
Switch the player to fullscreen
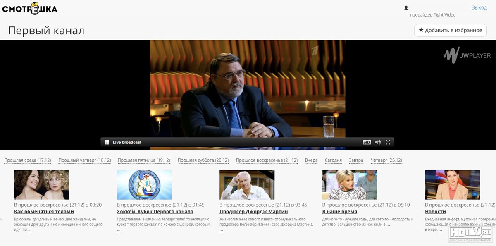click(x=388, y=142)
